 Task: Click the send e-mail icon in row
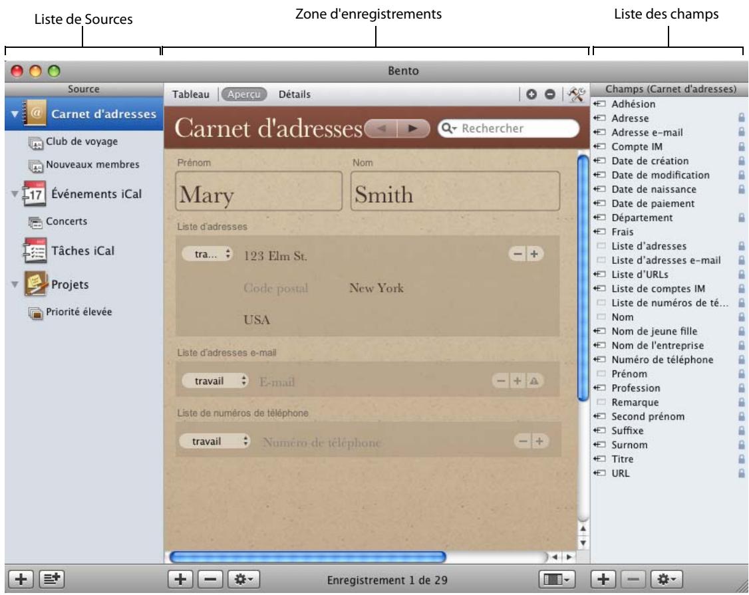[x=534, y=381]
